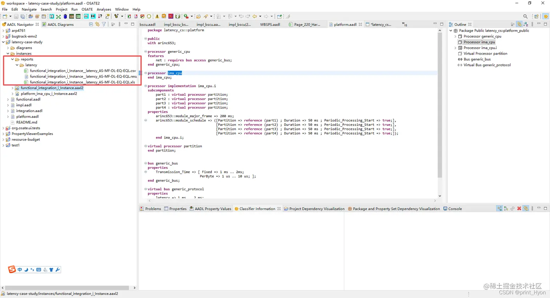
Task: Minimize the Outline view
Action: [x=539, y=24]
